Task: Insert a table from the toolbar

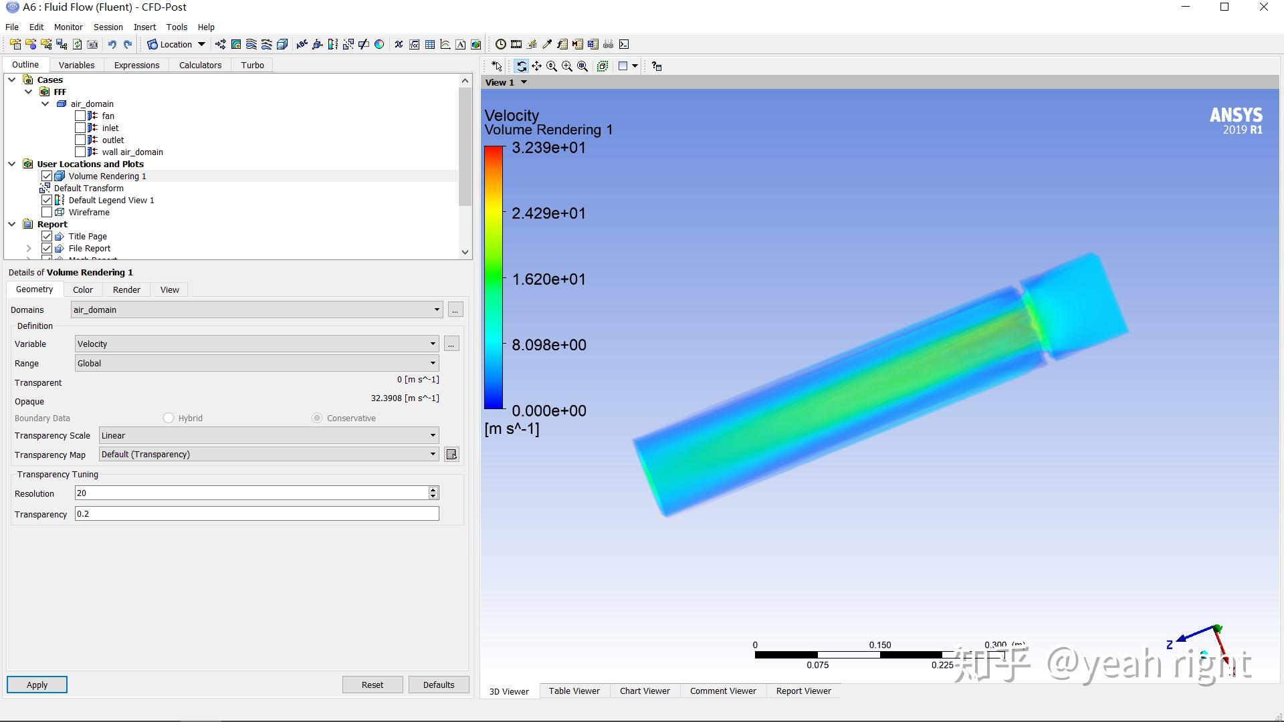Action: (430, 45)
